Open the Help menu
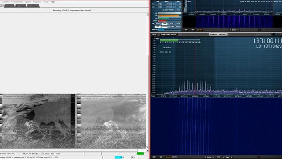The image size is (282, 159). (x=52, y=2)
